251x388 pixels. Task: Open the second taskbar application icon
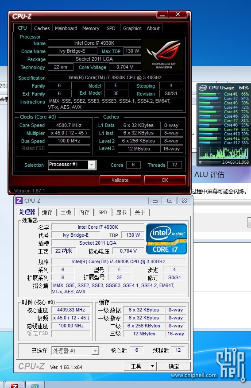35,386
